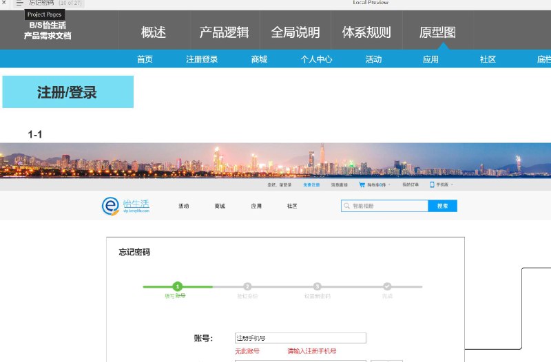Select 个人中心 in blue submenu
Viewport: 551px width, 362px height.
pyautogui.click(x=316, y=59)
